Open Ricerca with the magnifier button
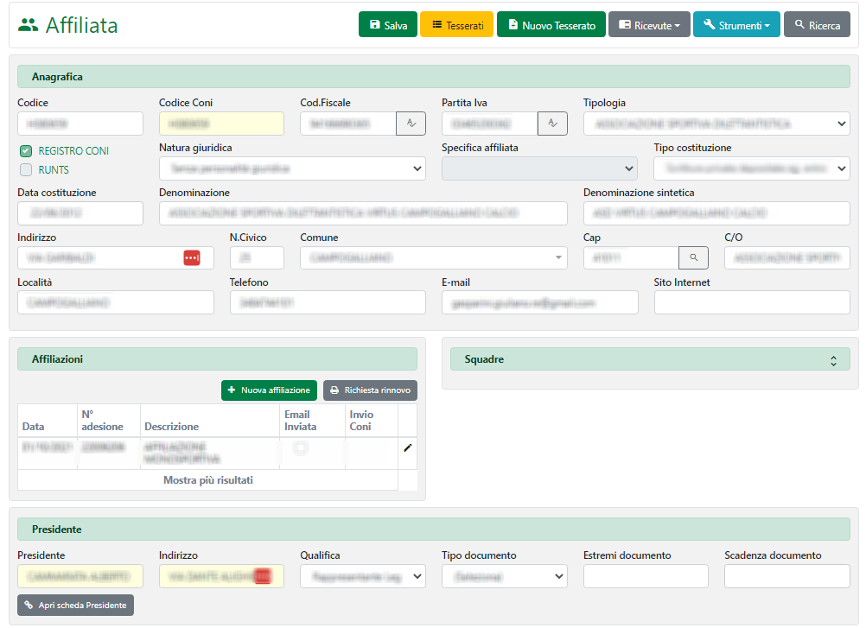Viewport: 866px width, 628px height. pos(817,25)
